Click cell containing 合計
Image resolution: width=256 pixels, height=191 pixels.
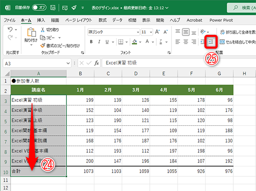(x=38, y=171)
